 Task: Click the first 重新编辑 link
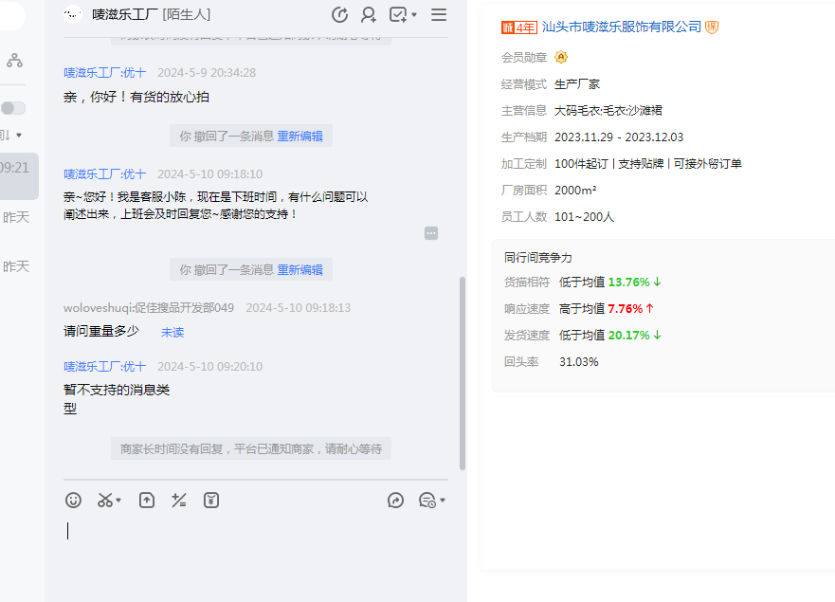pyautogui.click(x=300, y=137)
